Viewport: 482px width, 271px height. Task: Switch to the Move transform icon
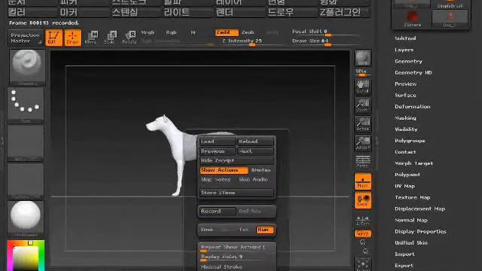[x=91, y=38]
